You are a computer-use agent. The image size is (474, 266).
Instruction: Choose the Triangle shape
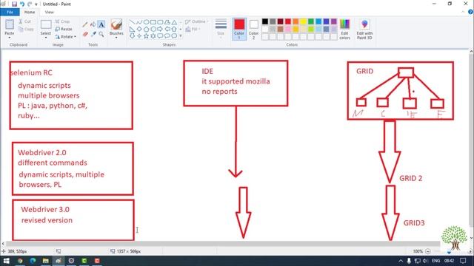point(175,22)
